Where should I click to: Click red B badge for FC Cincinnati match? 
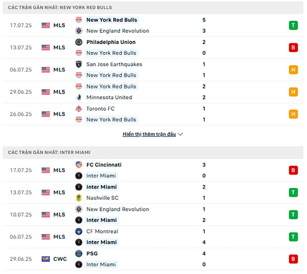(293, 170)
